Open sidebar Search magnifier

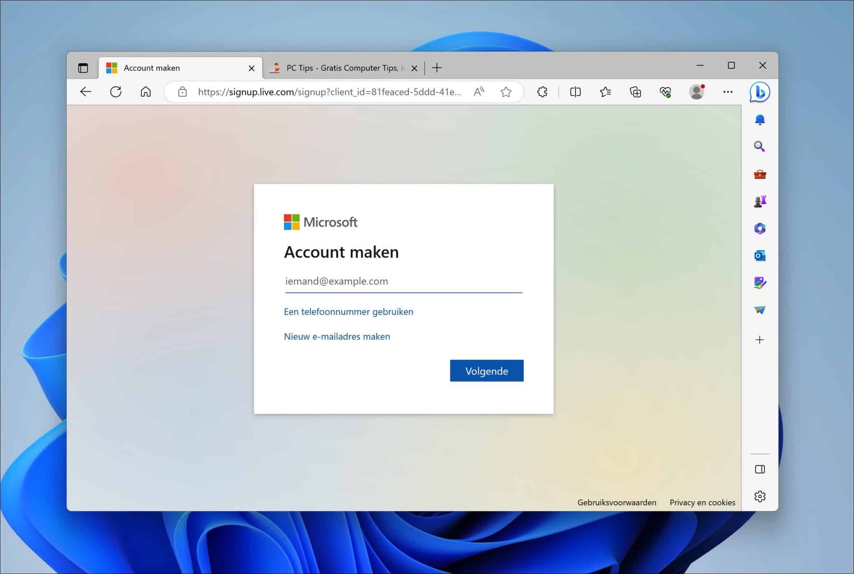pos(760,147)
